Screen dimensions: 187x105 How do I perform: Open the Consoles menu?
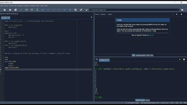[26, 6]
